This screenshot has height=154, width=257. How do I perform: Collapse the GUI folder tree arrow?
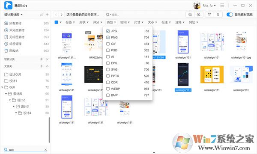coord(2,87)
